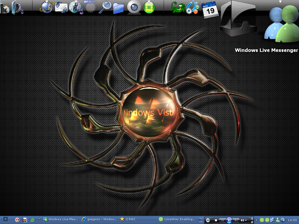The height and width of the screenshot is (224, 299).
Task: Click the dock indicator arrow above Messenger
Action: pyautogui.click(x=280, y=1)
